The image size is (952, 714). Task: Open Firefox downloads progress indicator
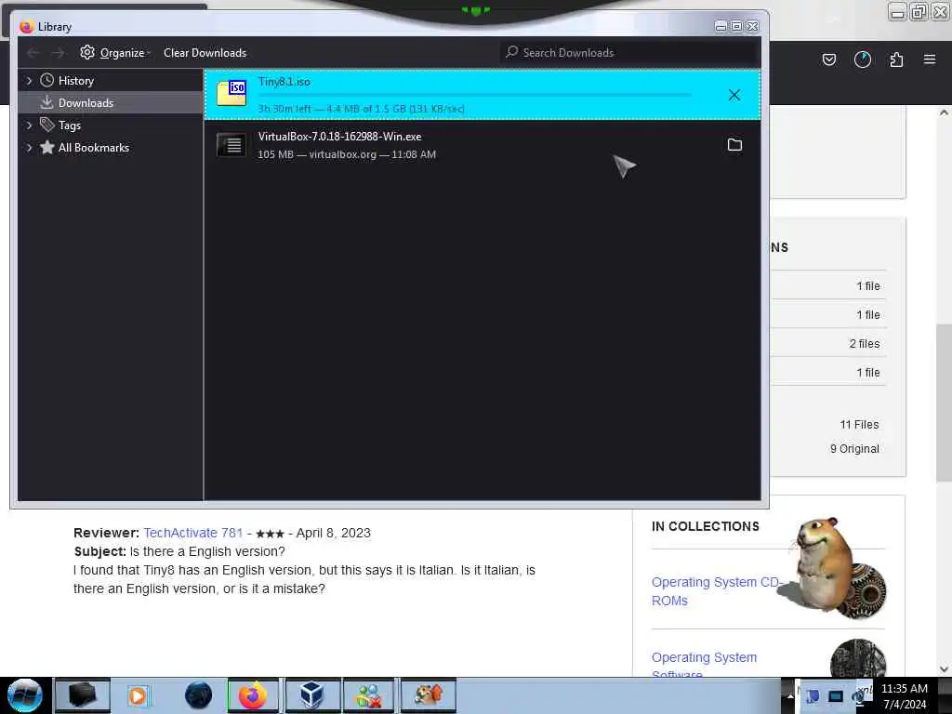(x=862, y=59)
